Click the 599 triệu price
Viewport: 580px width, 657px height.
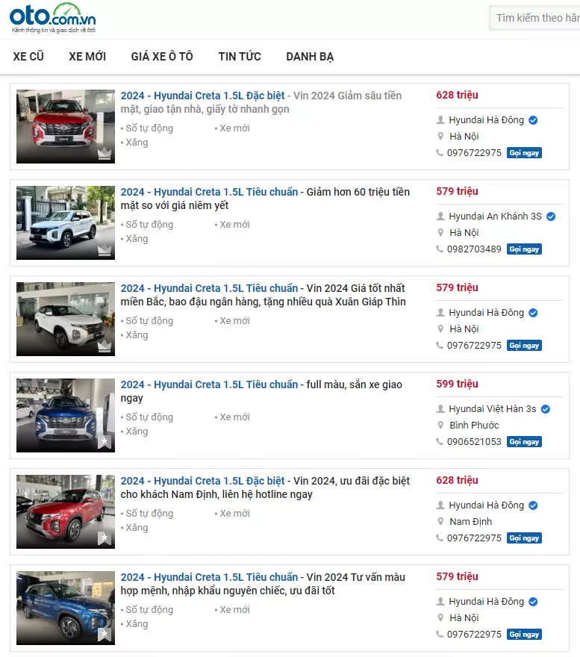[457, 384]
